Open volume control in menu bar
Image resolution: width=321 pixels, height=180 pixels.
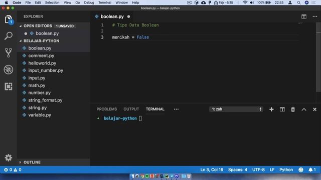pos(252,2)
